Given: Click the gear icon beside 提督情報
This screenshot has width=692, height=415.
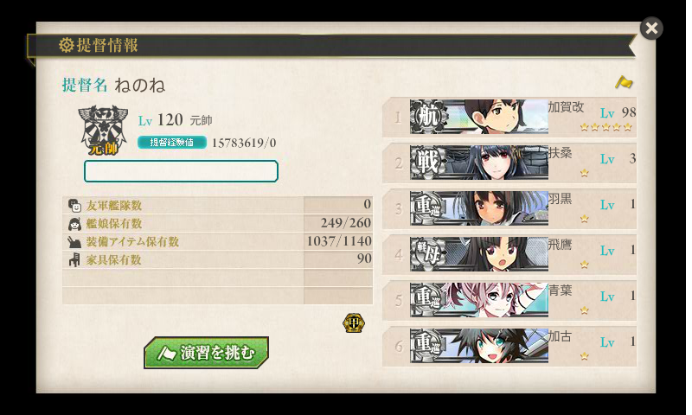Looking at the screenshot, I should pyautogui.click(x=67, y=45).
